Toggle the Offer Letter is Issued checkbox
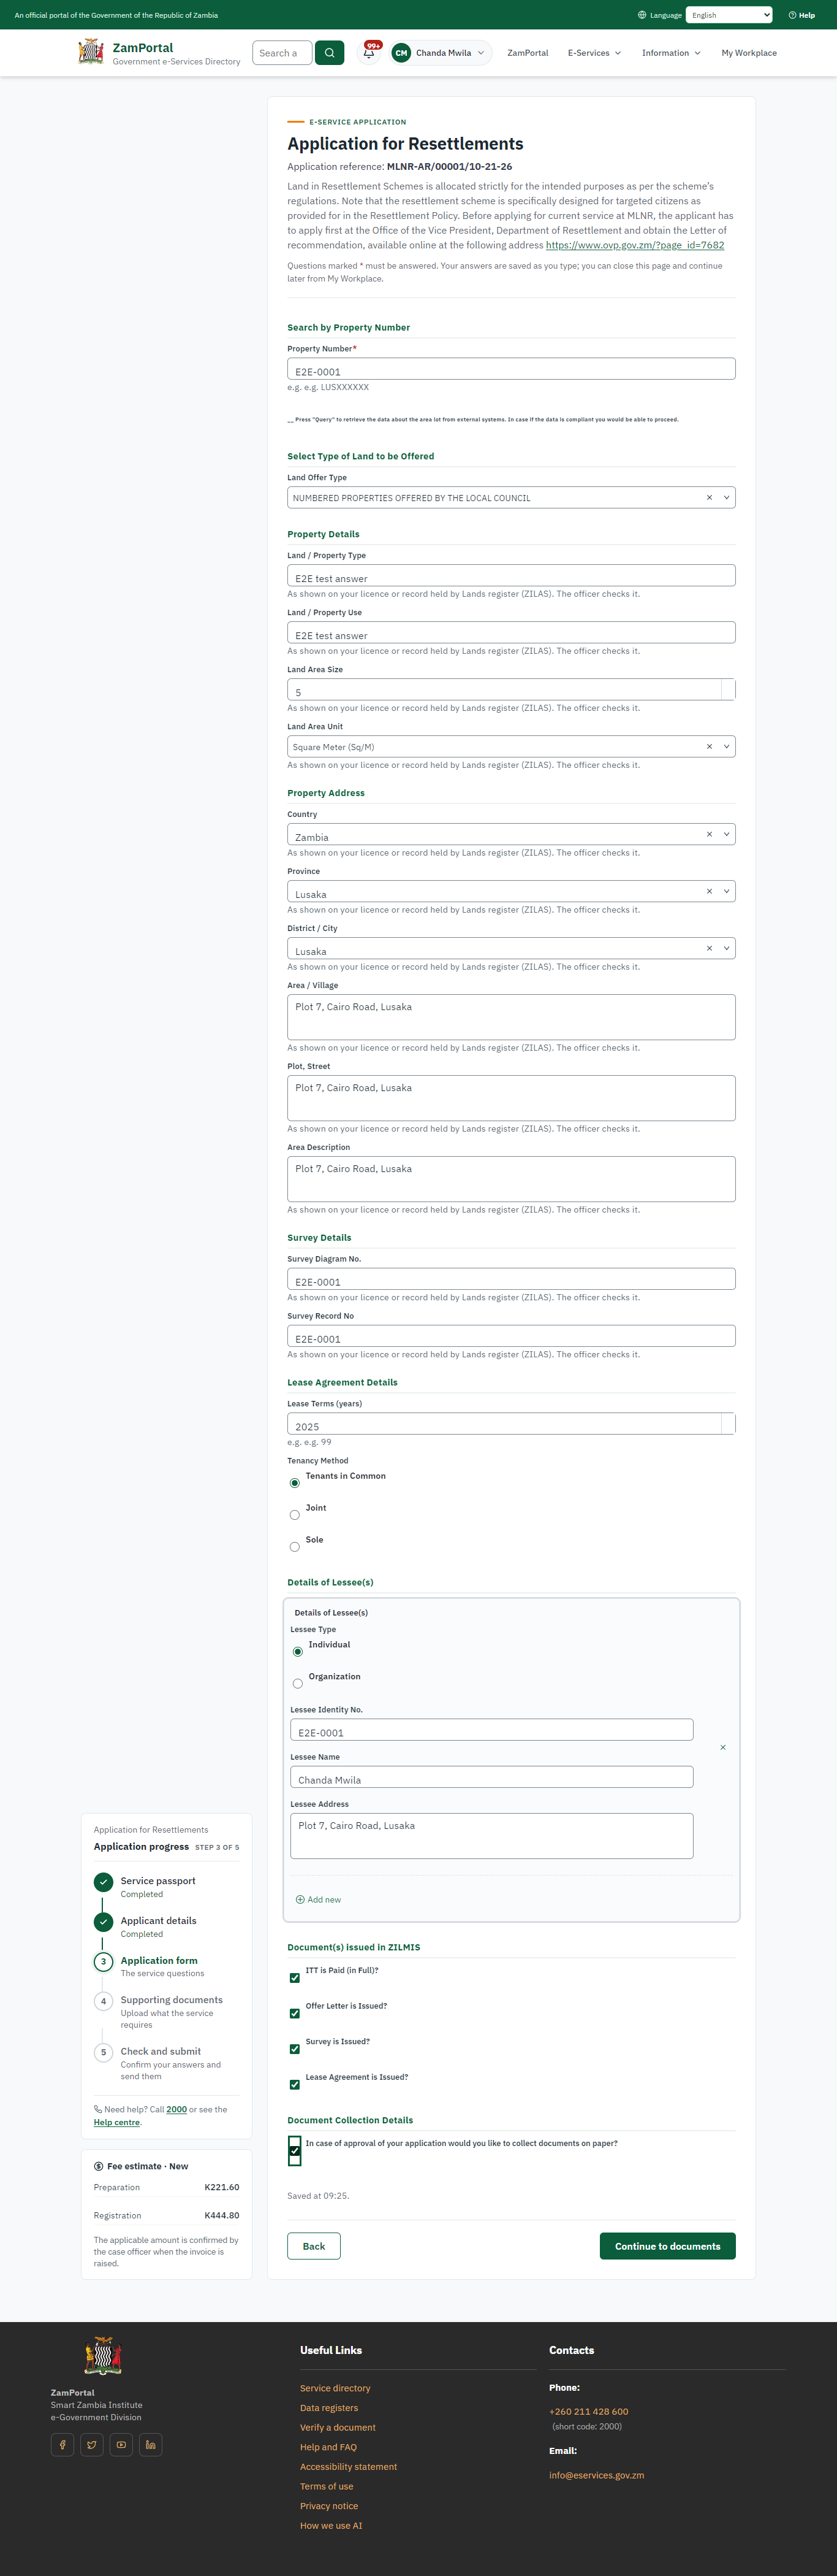 295,2014
